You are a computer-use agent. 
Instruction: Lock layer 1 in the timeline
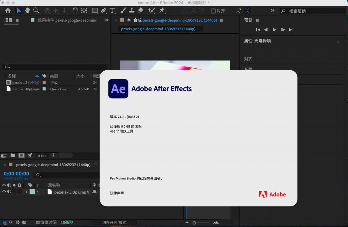[19, 192]
